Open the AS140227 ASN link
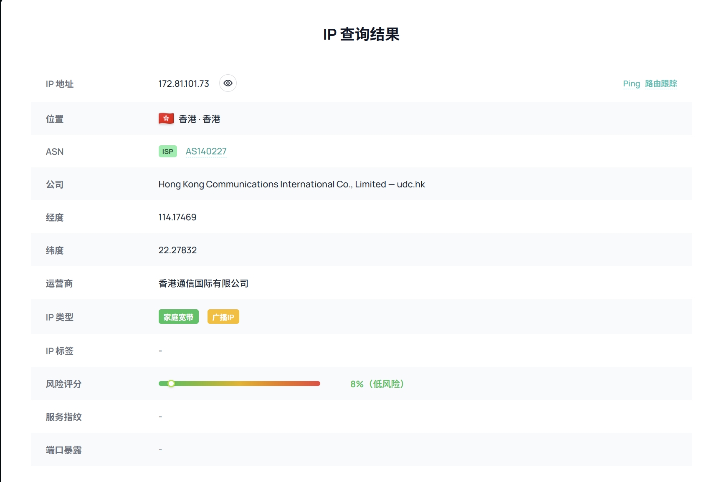719x482 pixels. point(206,151)
